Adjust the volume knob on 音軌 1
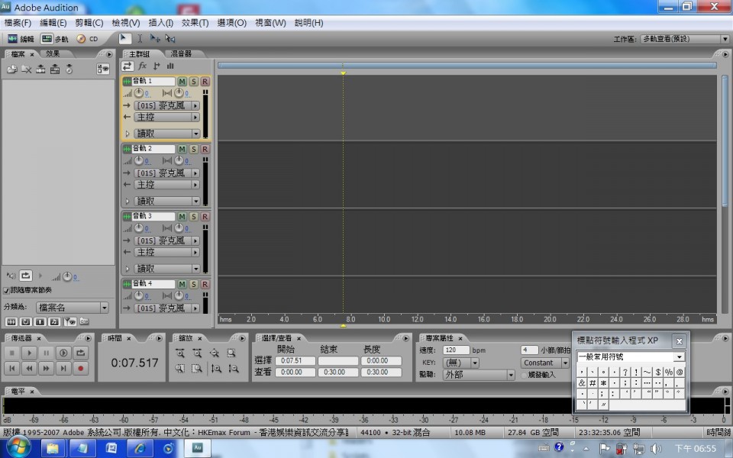This screenshot has height=458, width=733. (x=138, y=93)
